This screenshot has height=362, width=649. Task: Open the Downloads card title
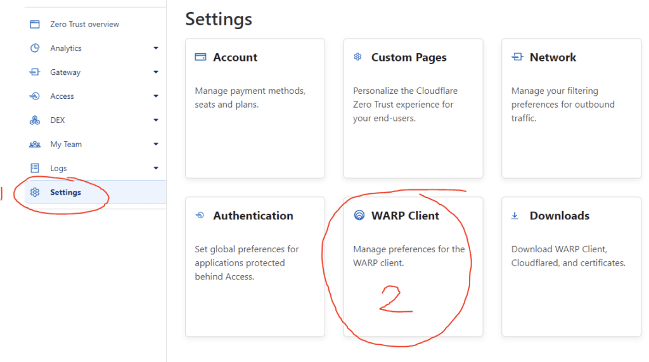point(560,216)
